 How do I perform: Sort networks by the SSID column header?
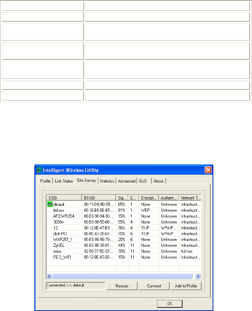pos(64,197)
